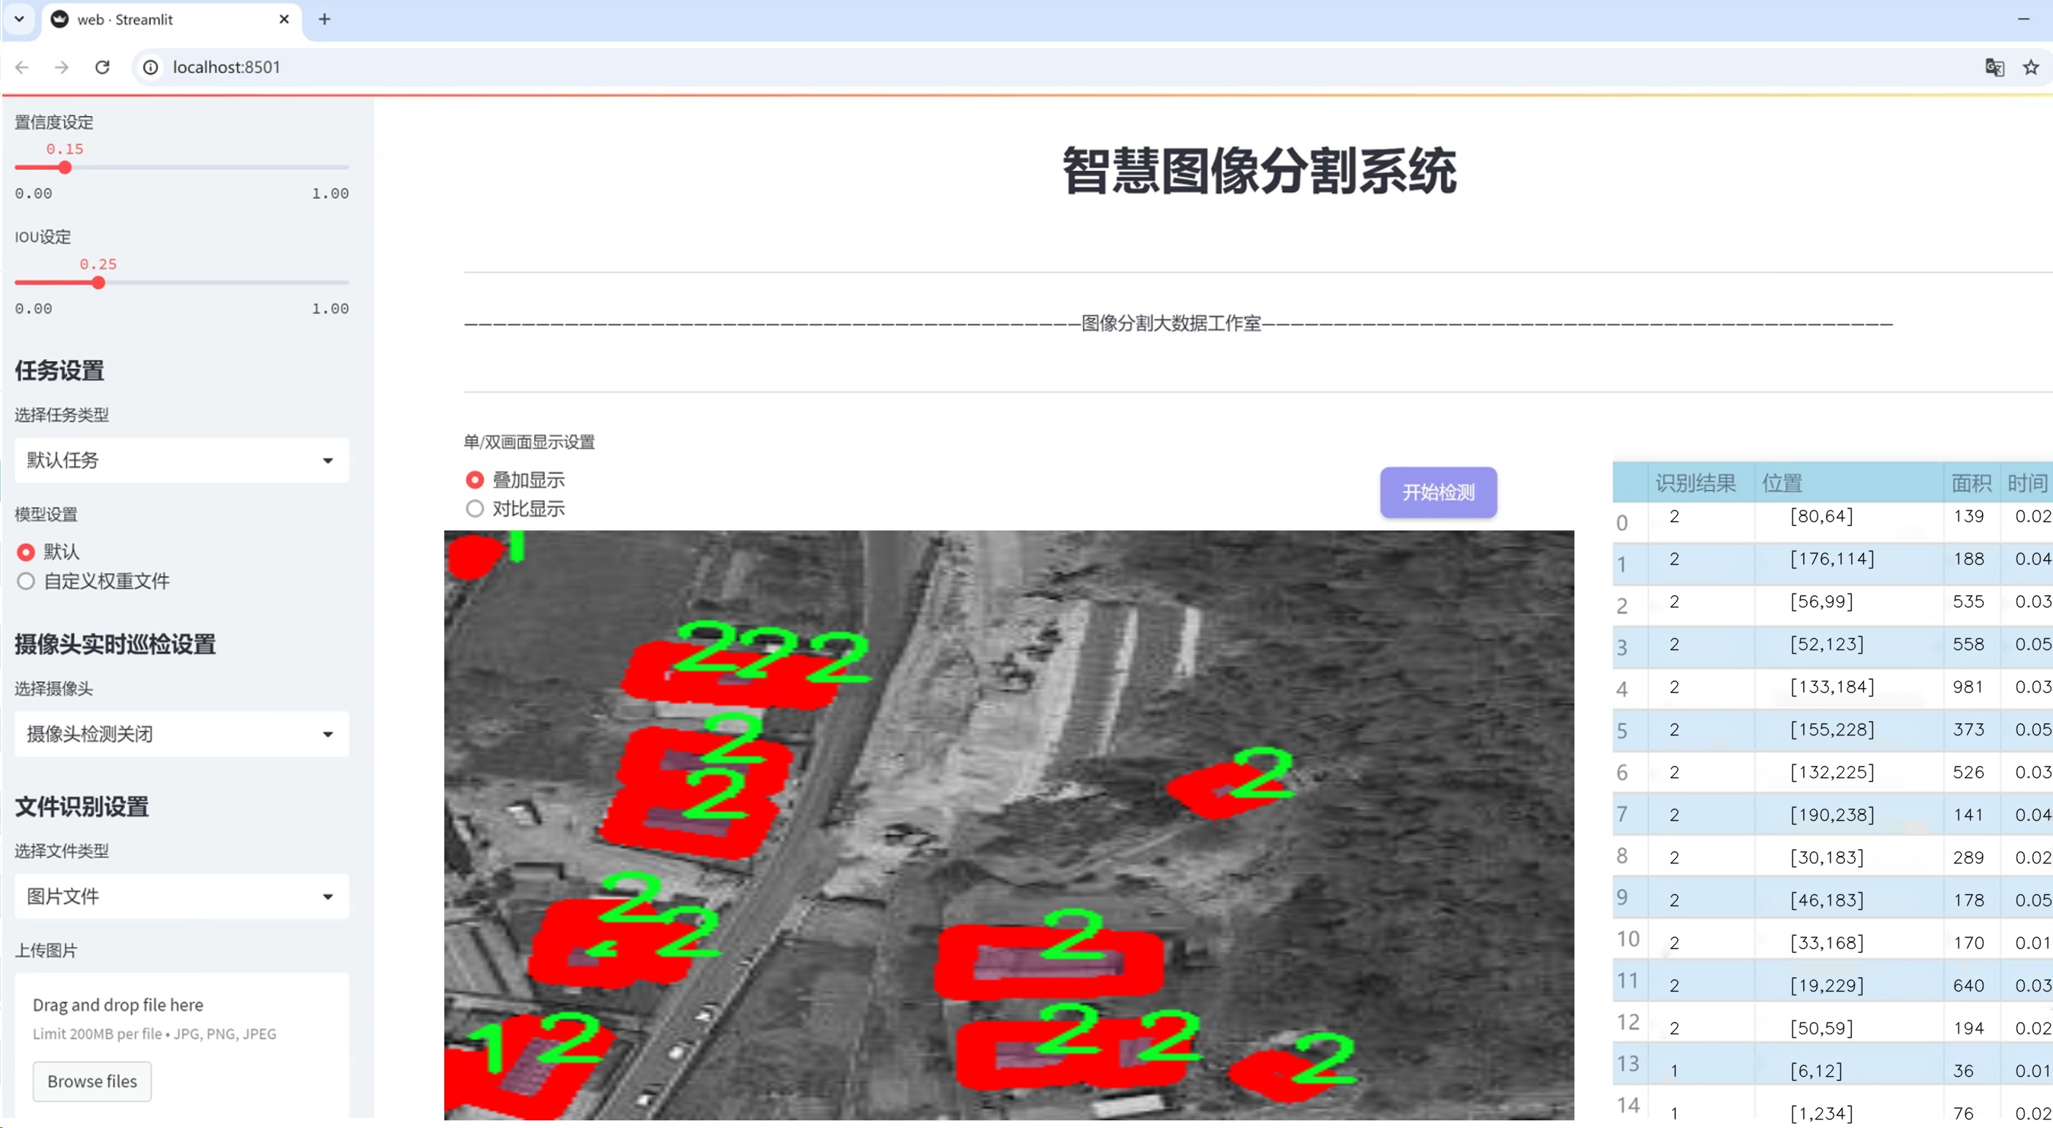Click the translate icon in the address bar
Viewport: 2053px width, 1128px height.
click(x=1994, y=67)
